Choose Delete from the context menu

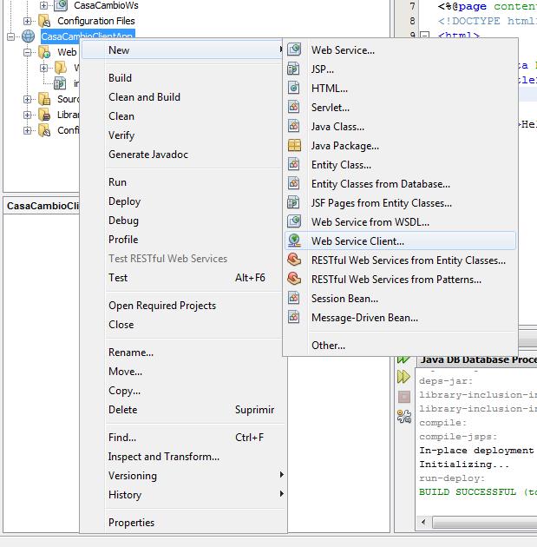click(122, 410)
